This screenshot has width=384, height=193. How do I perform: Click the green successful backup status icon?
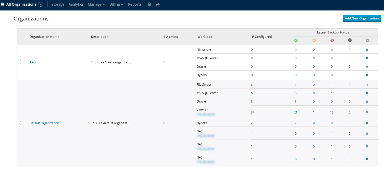(296, 40)
